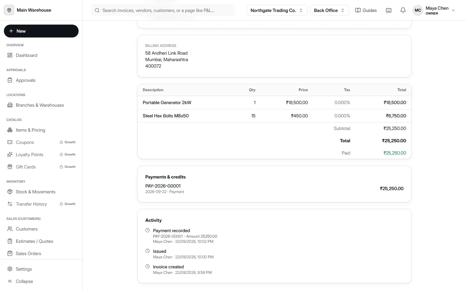Select the Steel Hex Bolts M8x50 row

coord(274,116)
